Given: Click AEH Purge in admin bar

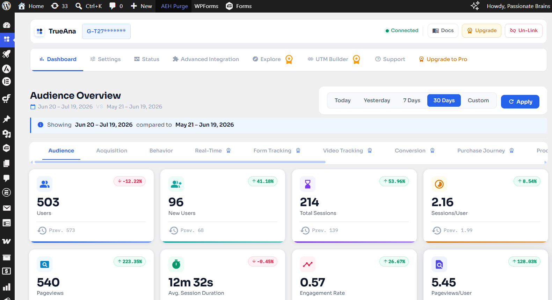Looking at the screenshot, I should point(174,6).
